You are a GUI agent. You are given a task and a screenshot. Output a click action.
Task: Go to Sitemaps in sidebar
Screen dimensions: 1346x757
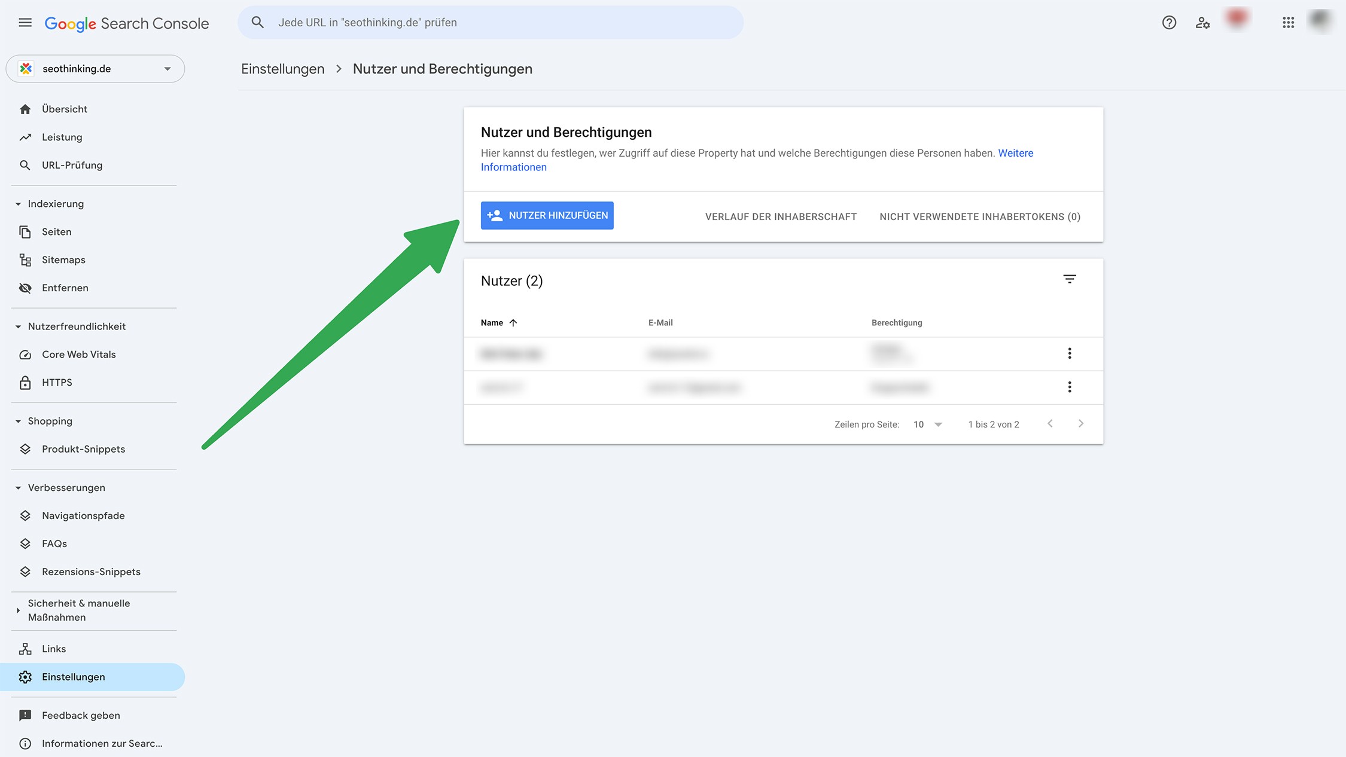(x=63, y=260)
